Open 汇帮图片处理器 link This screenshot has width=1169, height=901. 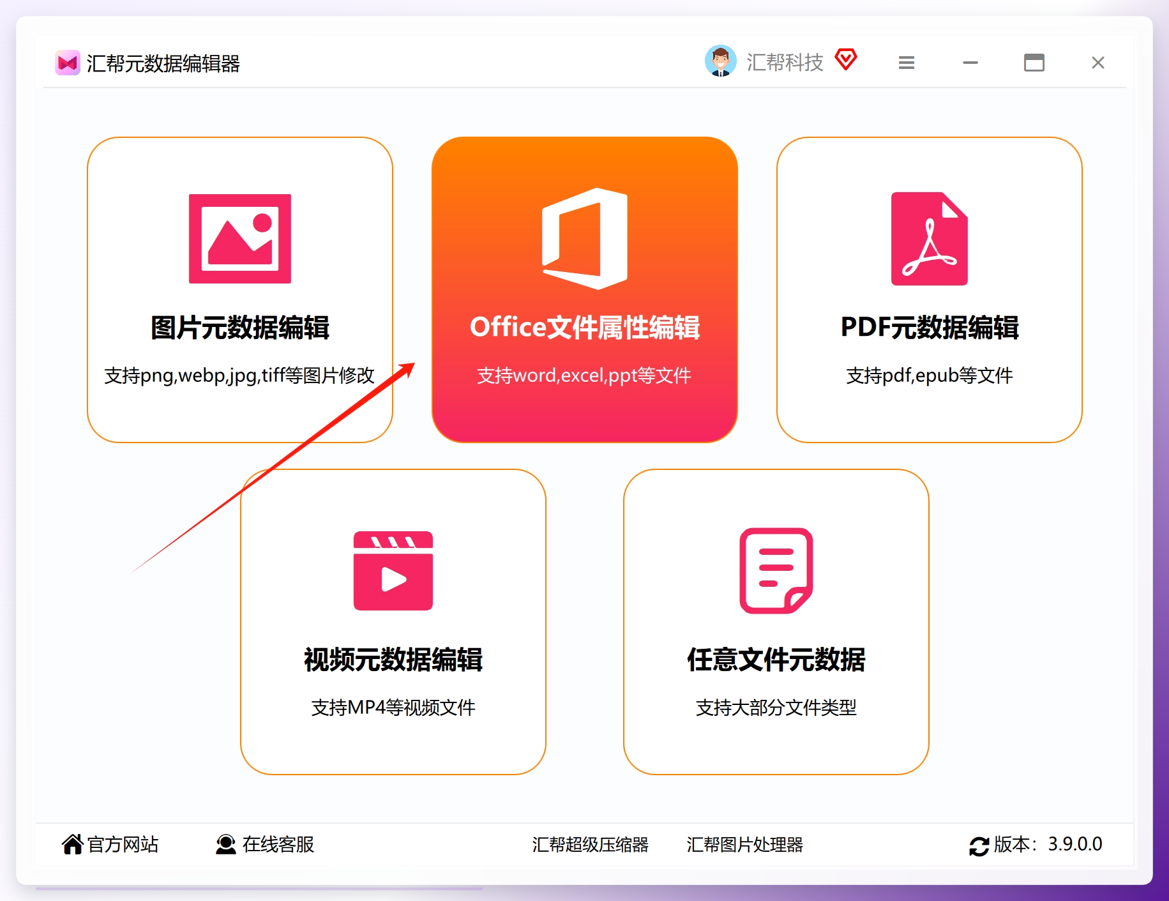745,845
